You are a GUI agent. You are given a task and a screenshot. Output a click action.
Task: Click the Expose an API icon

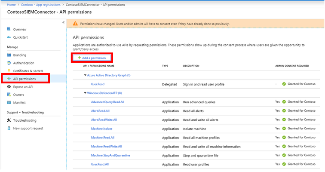click(9, 86)
